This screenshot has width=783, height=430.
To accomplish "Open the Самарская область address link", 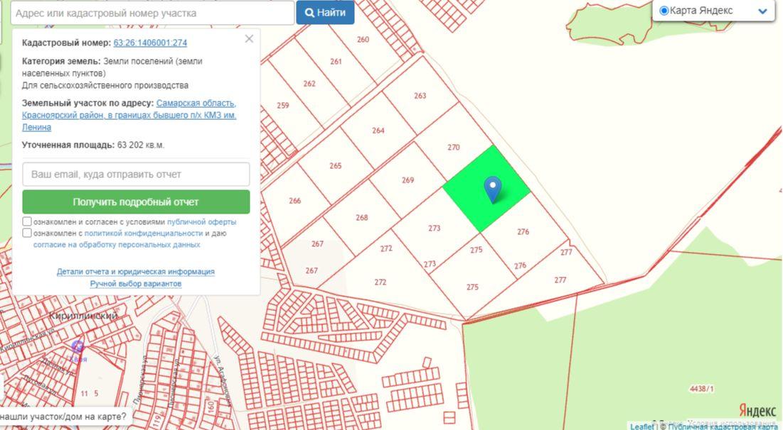I will click(x=196, y=103).
